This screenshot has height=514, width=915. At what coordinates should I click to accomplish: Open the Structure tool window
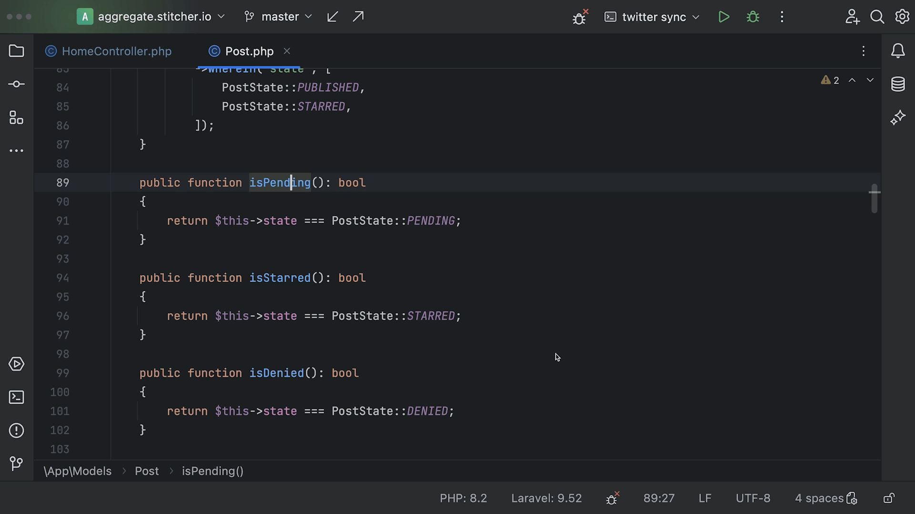click(16, 118)
